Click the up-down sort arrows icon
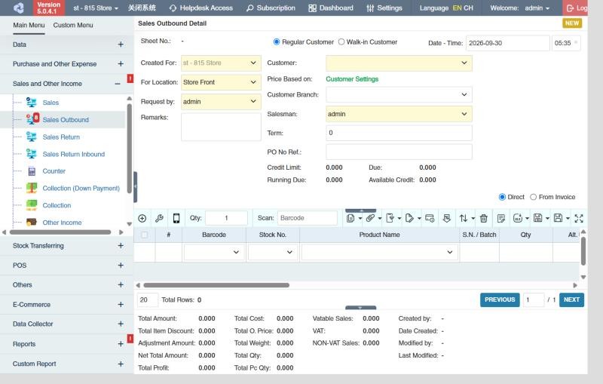The height and width of the screenshot is (384, 603). click(464, 218)
